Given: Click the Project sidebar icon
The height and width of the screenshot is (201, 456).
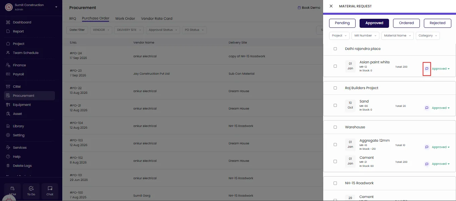Looking at the screenshot, I should point(8,44).
